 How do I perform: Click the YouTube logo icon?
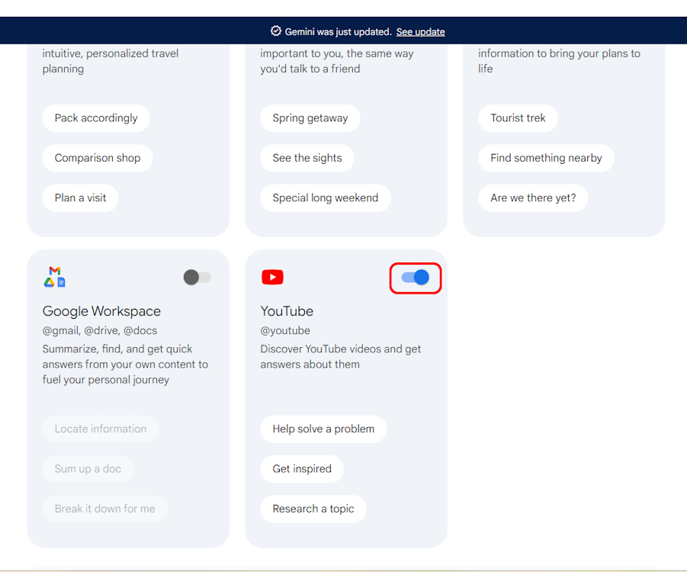click(272, 277)
